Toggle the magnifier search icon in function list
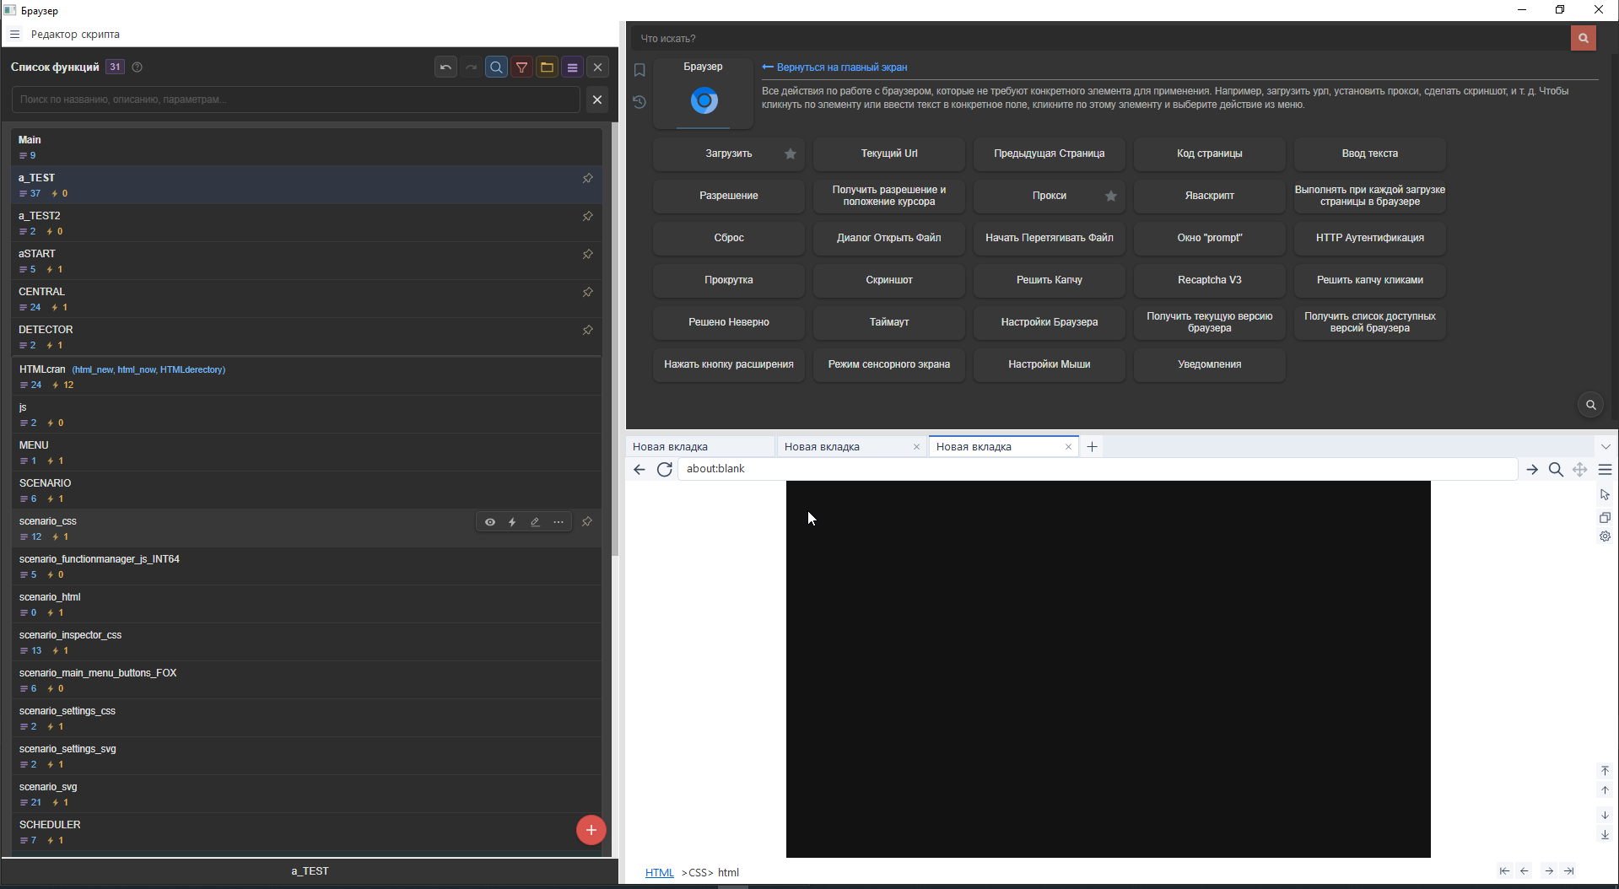 (496, 67)
